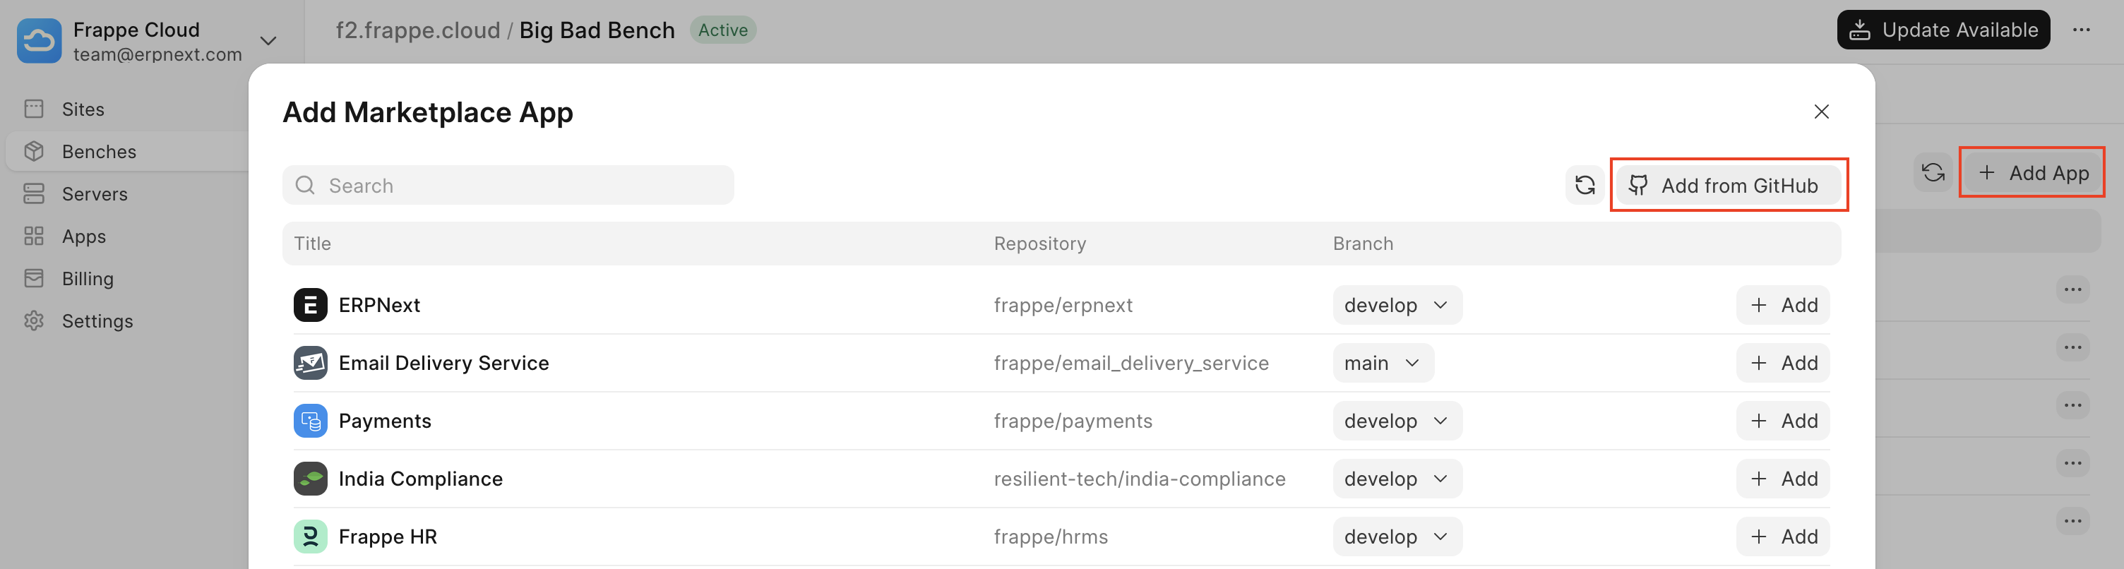Click the Update Available button
Viewport: 2124px width, 569px height.
1943,30
